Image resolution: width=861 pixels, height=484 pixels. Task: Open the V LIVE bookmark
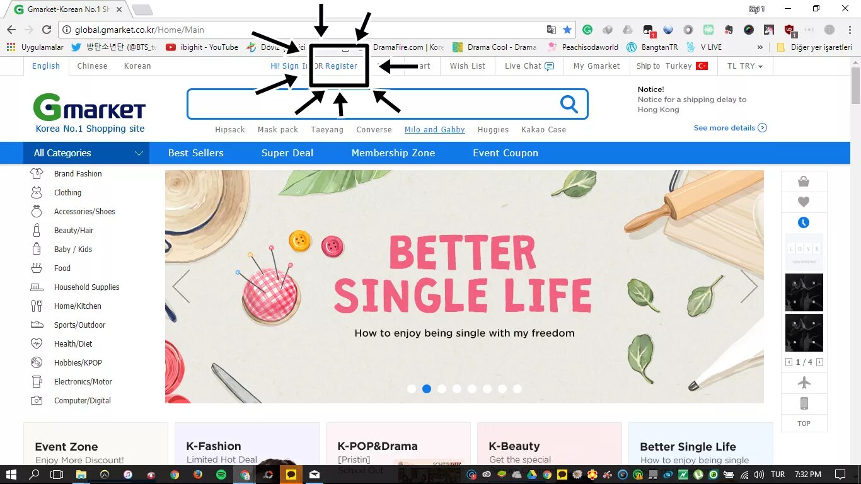[x=703, y=47]
